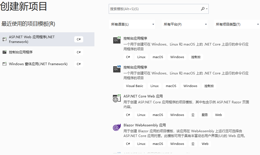This screenshot has height=155, width=260.
Task: Select the C# 控制台应用程序 template title
Action: [135, 38]
